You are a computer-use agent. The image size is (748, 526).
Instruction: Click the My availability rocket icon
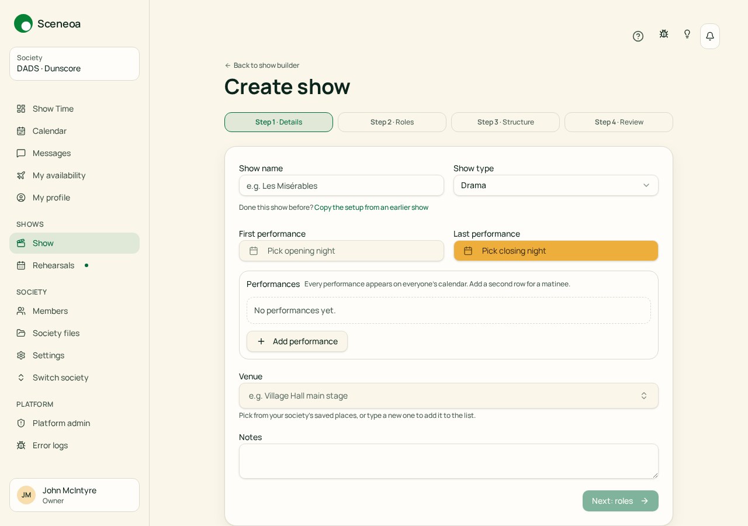[21, 175]
